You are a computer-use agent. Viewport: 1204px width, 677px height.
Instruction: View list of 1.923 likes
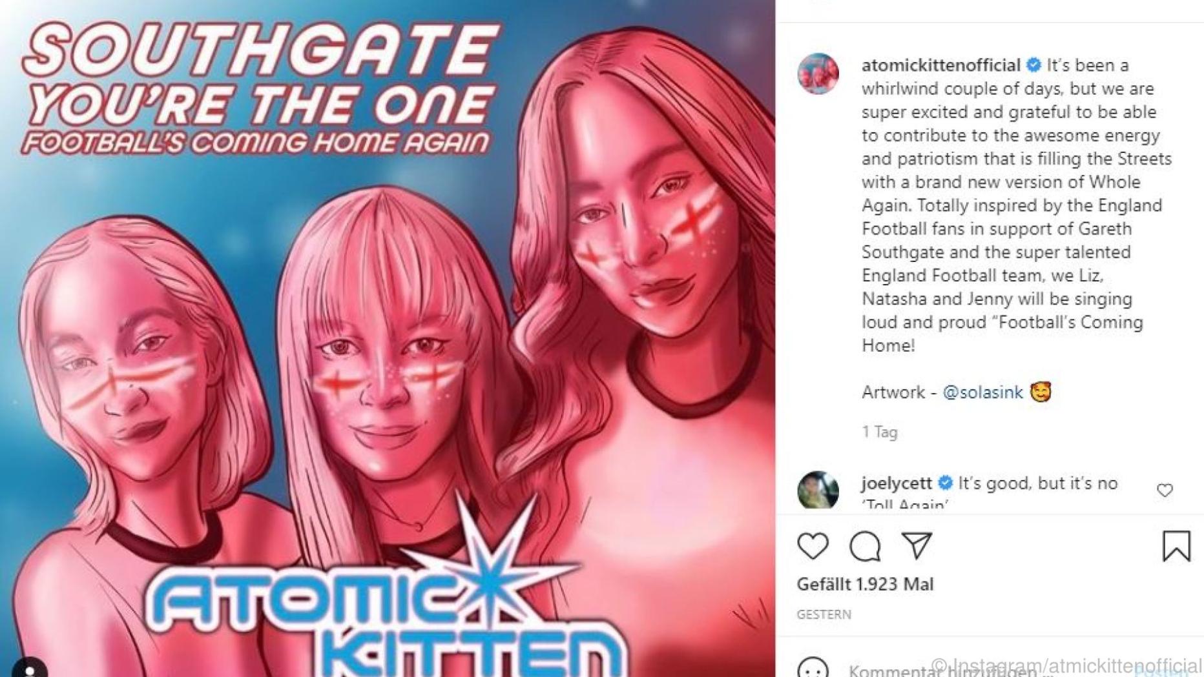[x=865, y=584]
